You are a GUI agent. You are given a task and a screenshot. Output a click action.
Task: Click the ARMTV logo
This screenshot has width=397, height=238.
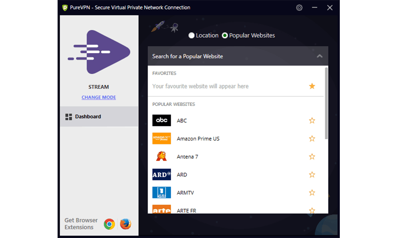(162, 192)
